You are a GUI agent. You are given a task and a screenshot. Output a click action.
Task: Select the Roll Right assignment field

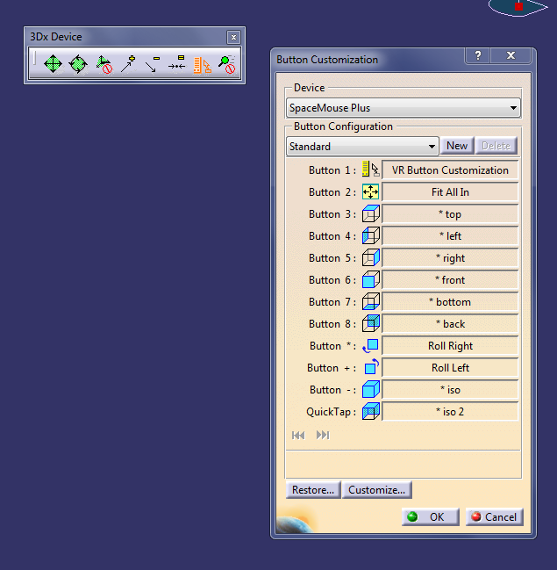[x=450, y=346]
